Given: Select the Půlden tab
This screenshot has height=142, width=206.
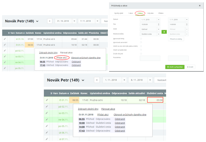Looking at the screenshot, I should click(161, 13).
